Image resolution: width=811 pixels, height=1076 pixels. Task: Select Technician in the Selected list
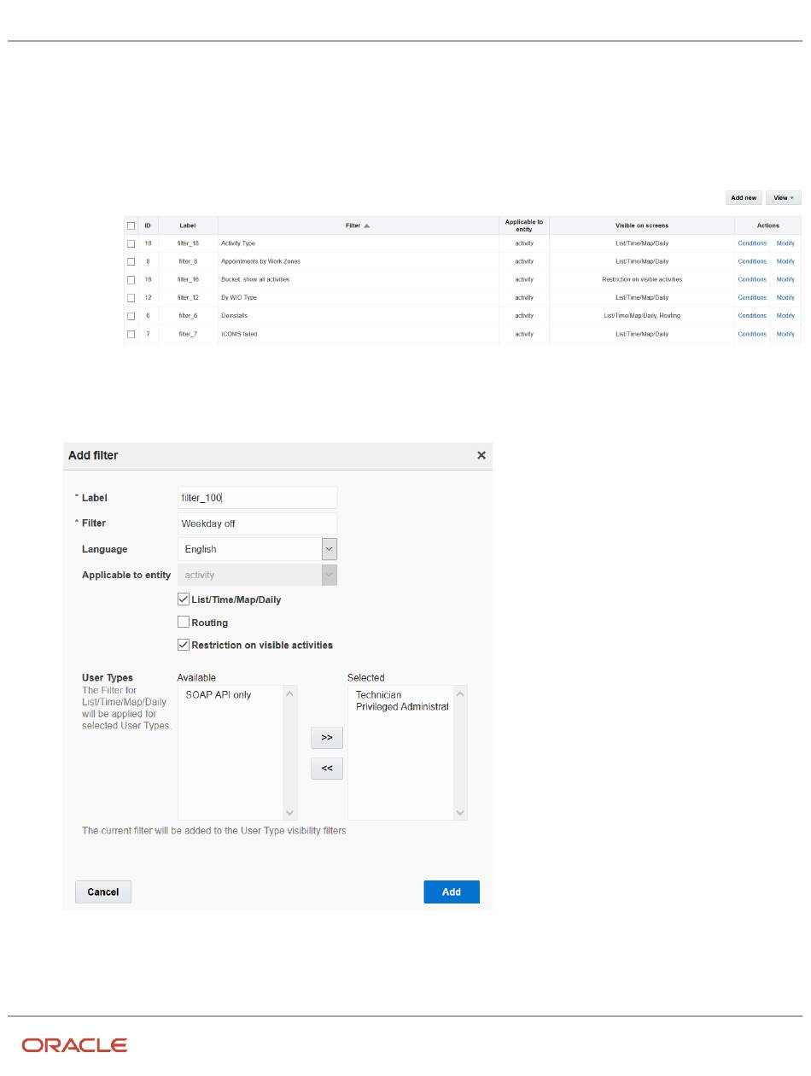tap(378, 695)
